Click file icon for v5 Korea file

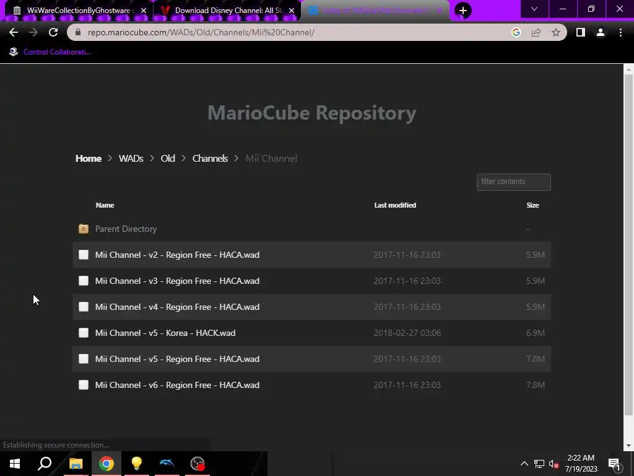[x=84, y=333]
